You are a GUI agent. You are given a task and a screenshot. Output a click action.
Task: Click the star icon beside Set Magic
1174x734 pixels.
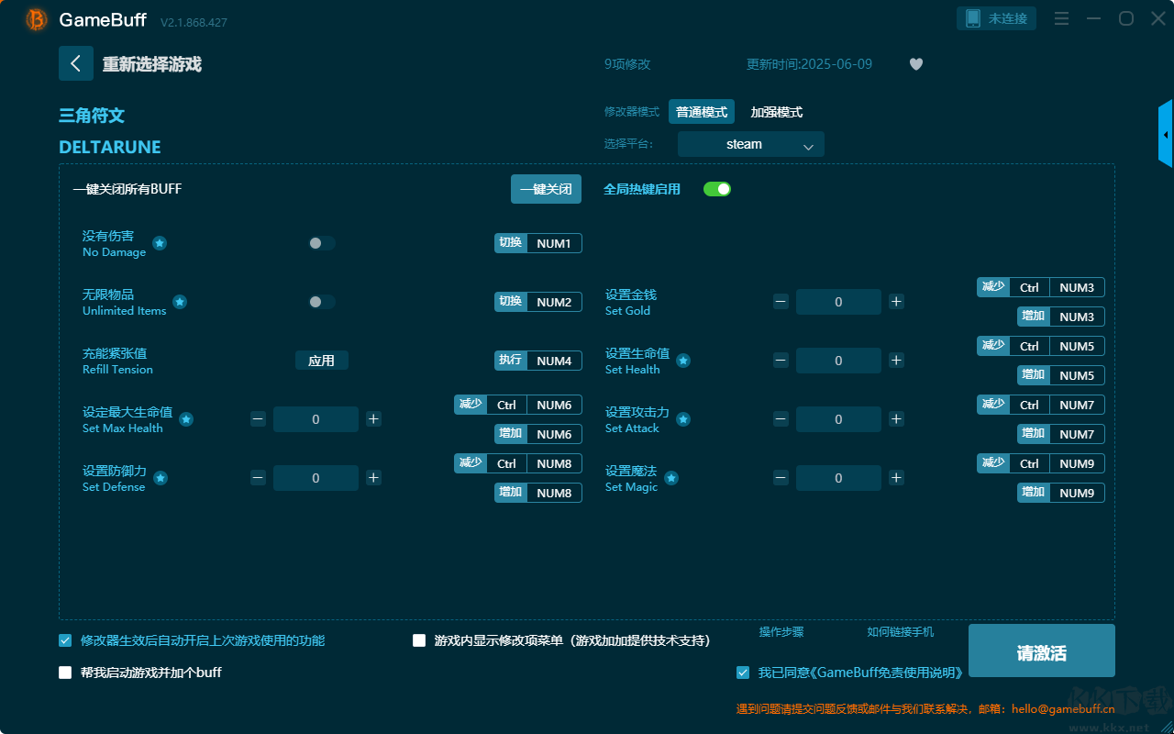pos(671,478)
